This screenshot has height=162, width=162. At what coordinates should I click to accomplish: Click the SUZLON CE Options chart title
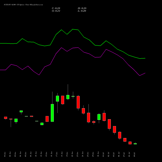point(23,5)
